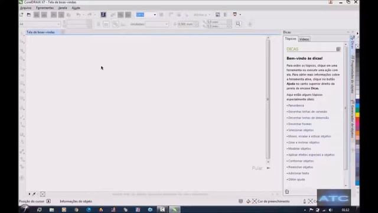Switch to the Tópicos tab
Image resolution: width=378 pixels, height=213 pixels.
click(291, 38)
